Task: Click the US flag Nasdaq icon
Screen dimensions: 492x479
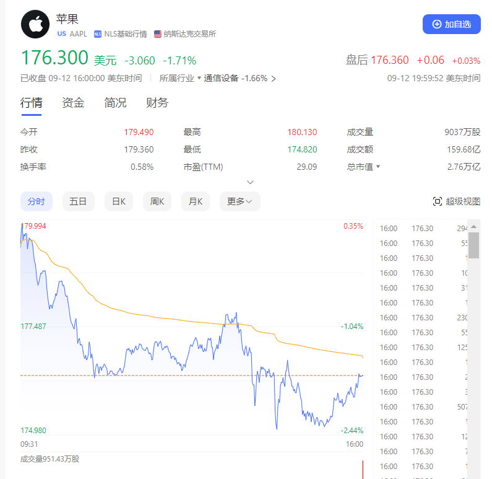Action: [158, 34]
